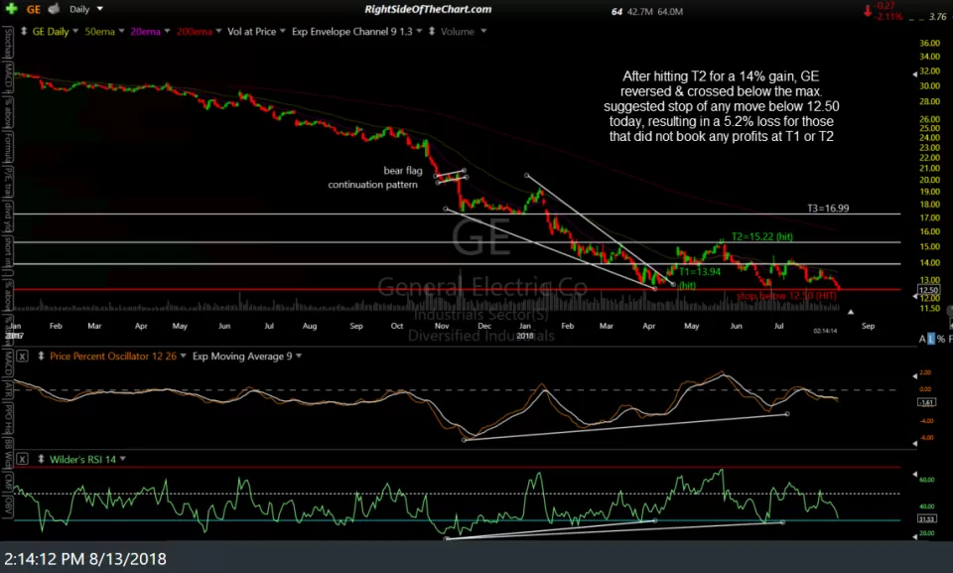Open the 200ema indicator dropdown
The width and height of the screenshot is (953, 573).
click(218, 31)
